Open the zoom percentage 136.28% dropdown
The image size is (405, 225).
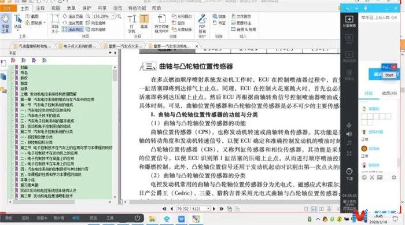point(113,16)
